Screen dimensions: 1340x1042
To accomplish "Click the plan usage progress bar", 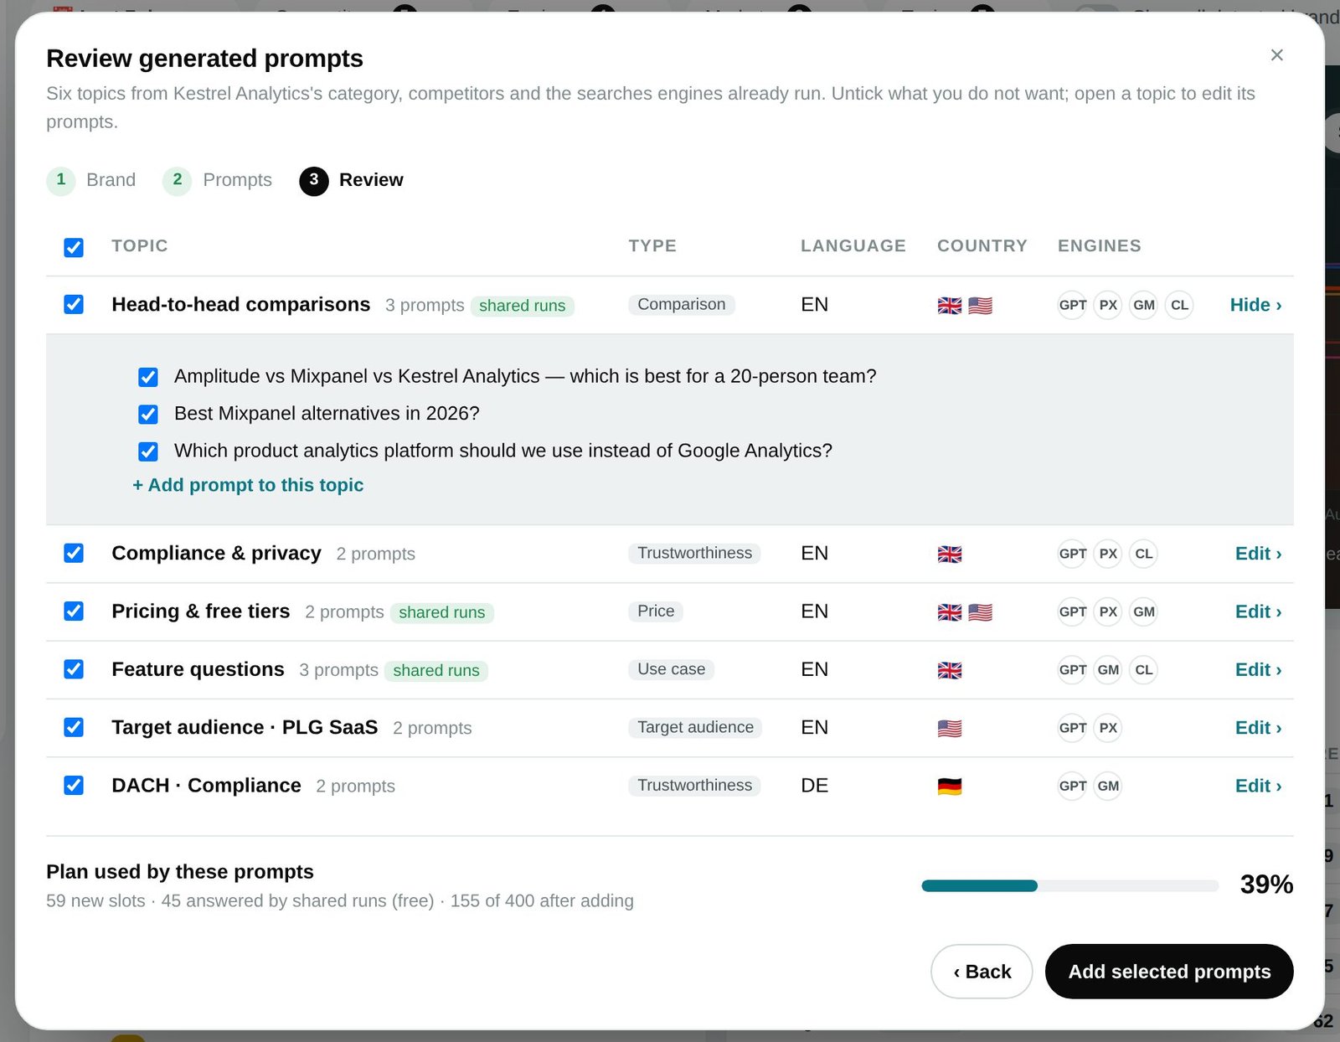I will (x=1069, y=885).
